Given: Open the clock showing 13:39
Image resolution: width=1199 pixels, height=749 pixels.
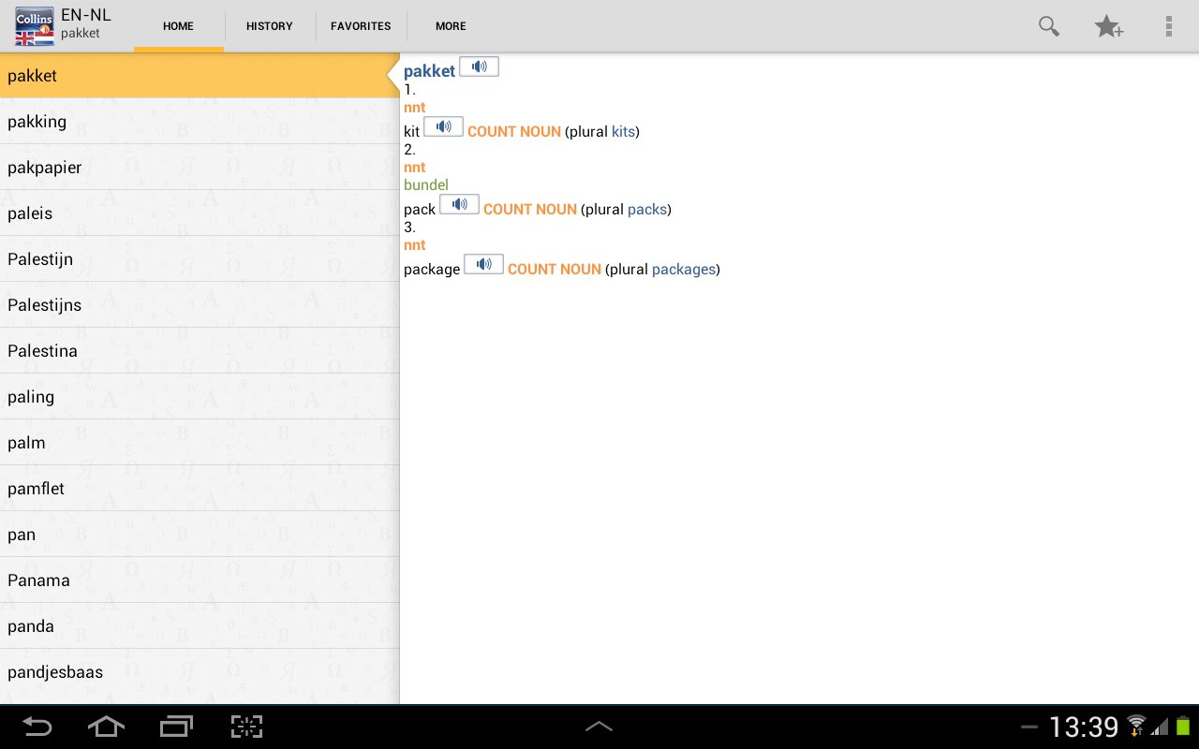Looking at the screenshot, I should pos(1084,727).
